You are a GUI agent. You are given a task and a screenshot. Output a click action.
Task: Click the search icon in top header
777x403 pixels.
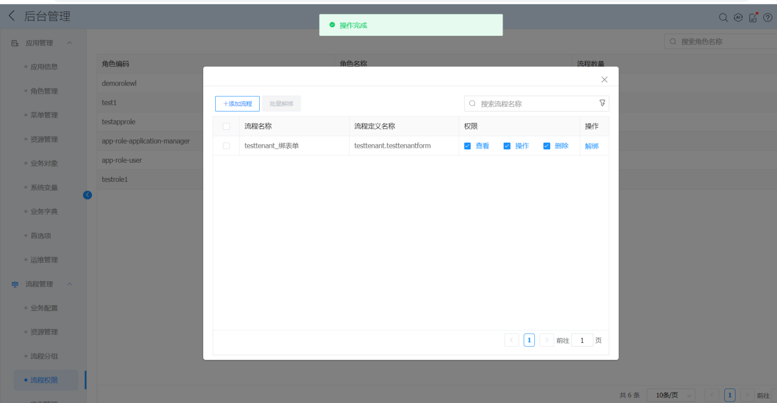tap(723, 18)
